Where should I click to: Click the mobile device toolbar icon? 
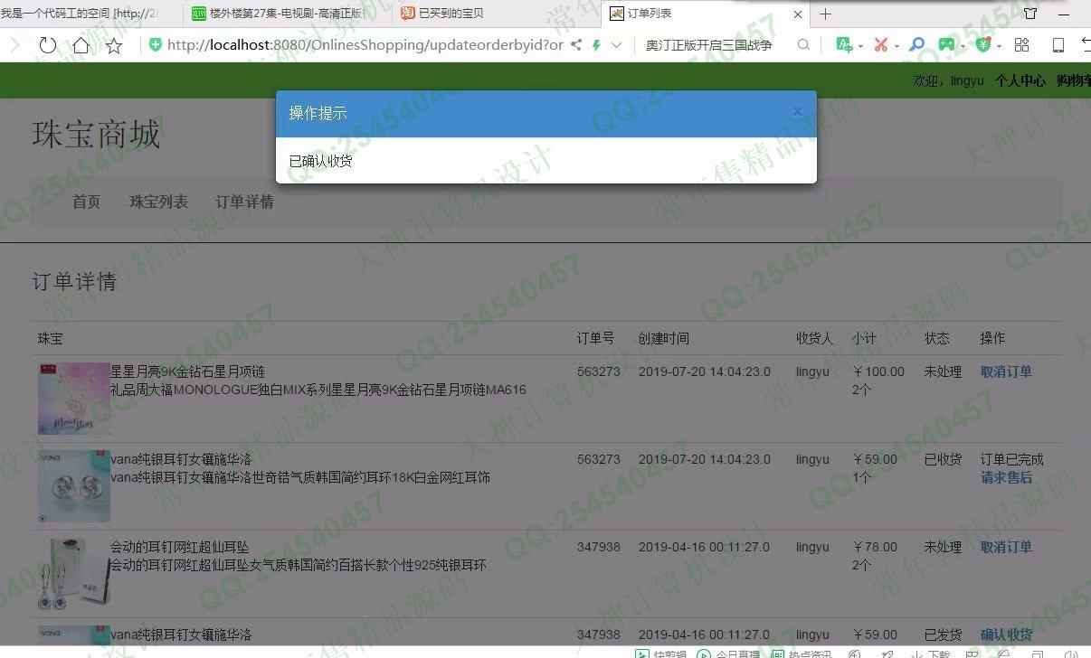[1058, 45]
